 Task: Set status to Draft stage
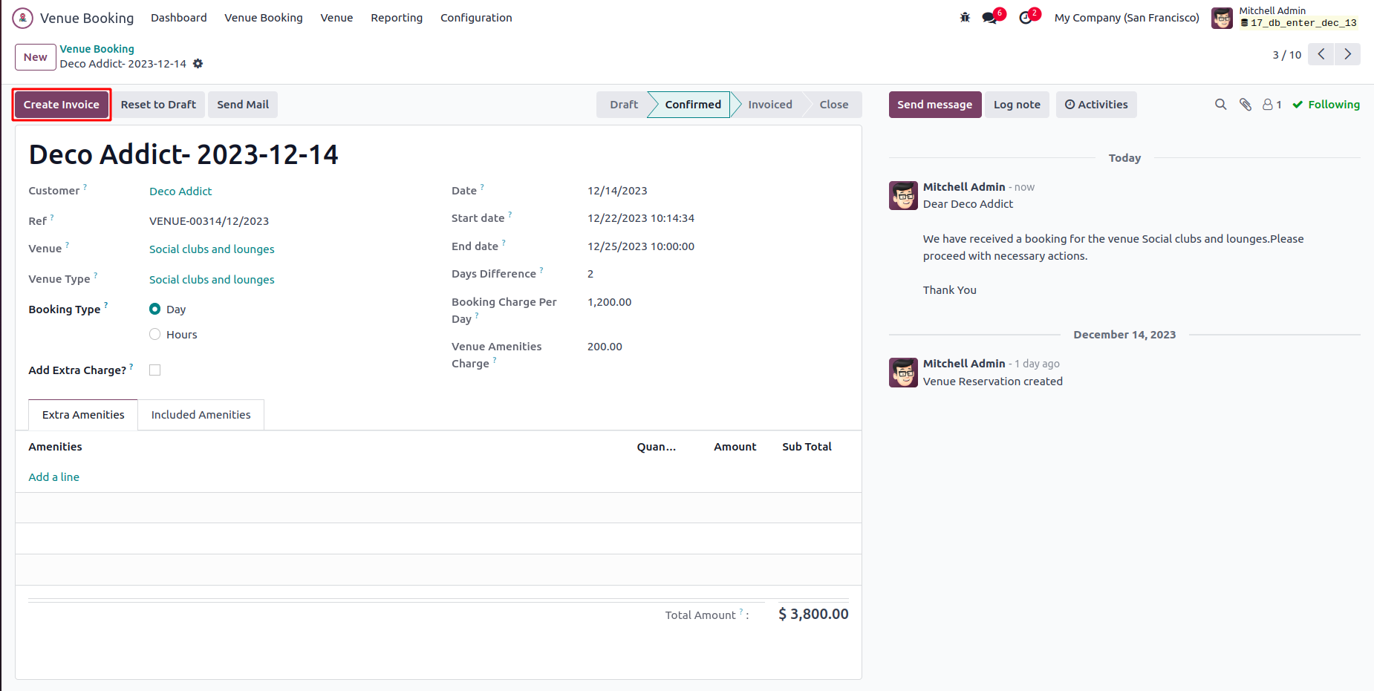tap(623, 105)
